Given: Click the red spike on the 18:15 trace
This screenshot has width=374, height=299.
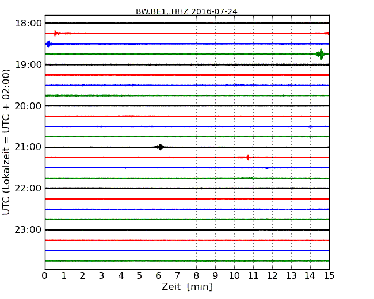Looking at the screenshot, I should click(55, 33).
